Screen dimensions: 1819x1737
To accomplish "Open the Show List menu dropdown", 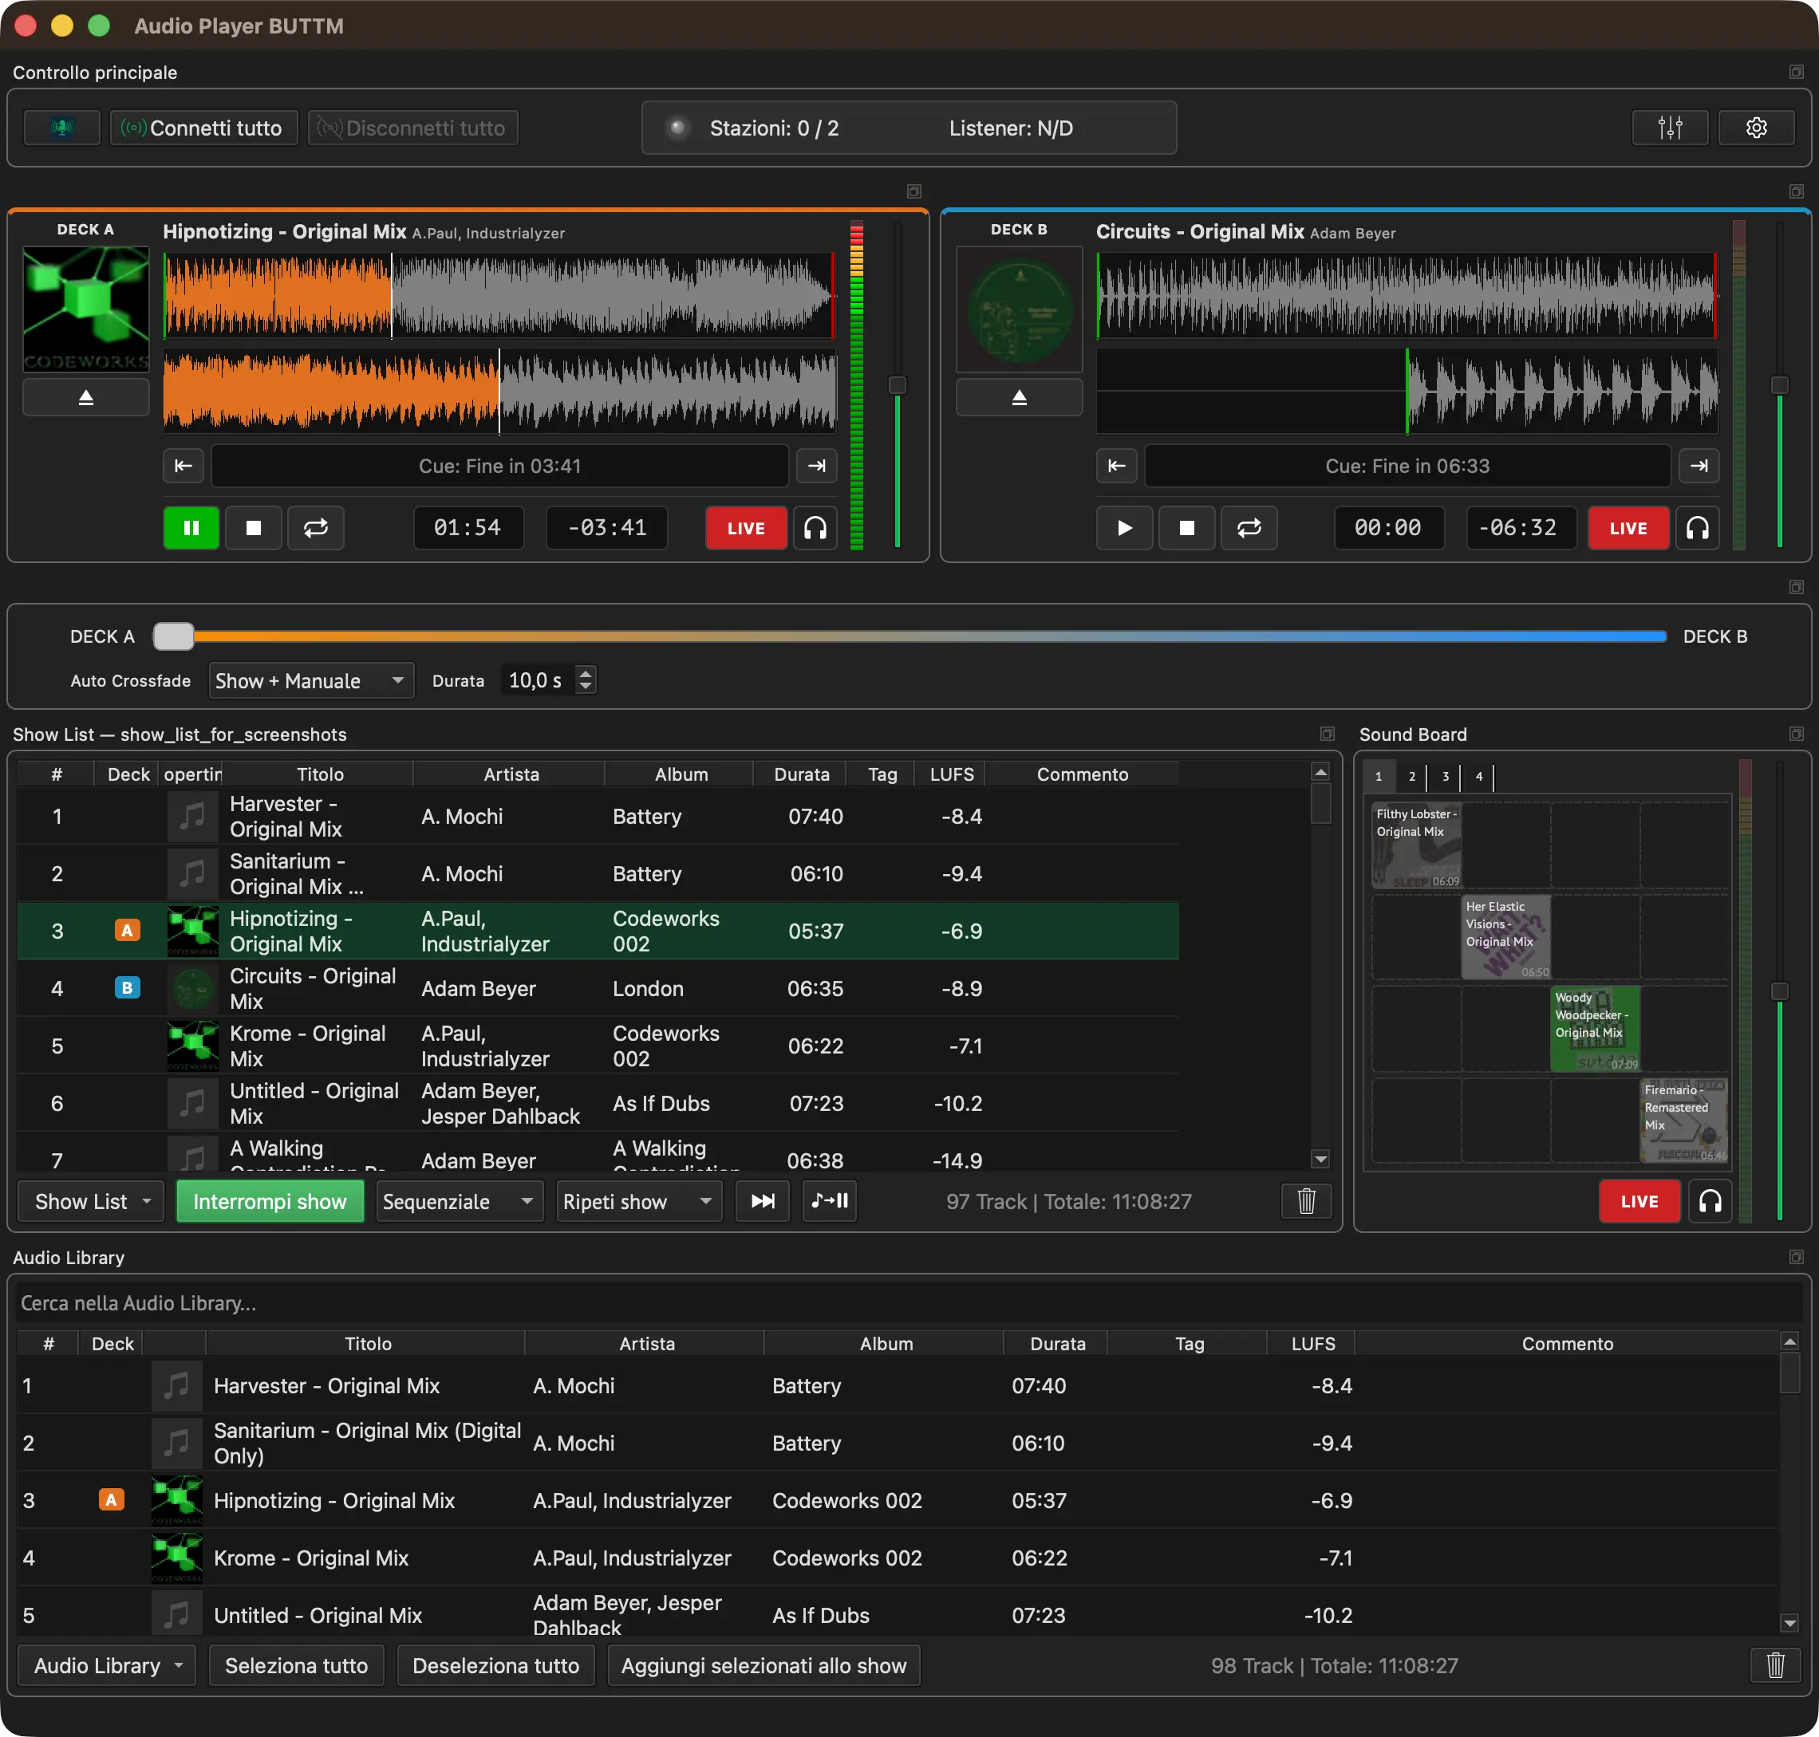I will coord(91,1202).
